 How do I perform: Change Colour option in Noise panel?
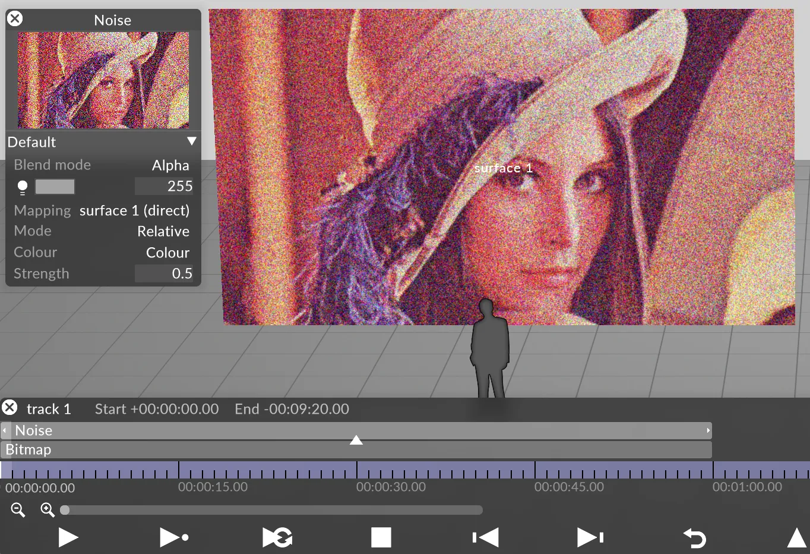[x=167, y=253]
